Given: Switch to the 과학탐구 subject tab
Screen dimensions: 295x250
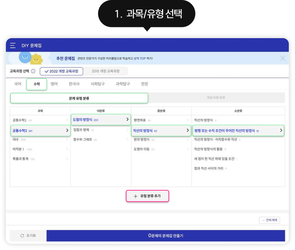Looking at the screenshot, I should pos(123,84).
